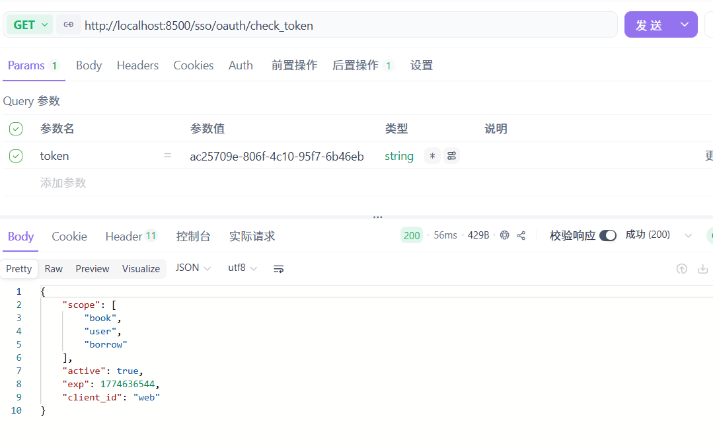Click the extract/upload response icon
Viewport: 713px width, 448px height.
pyautogui.click(x=682, y=269)
